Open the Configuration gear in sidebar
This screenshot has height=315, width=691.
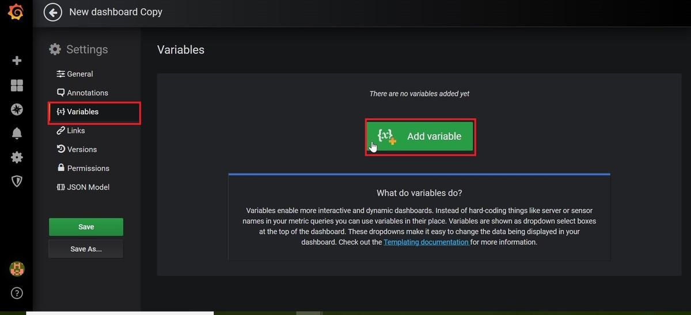17,157
